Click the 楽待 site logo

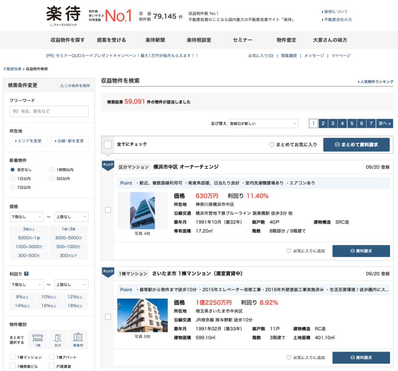pyautogui.click(x=63, y=16)
